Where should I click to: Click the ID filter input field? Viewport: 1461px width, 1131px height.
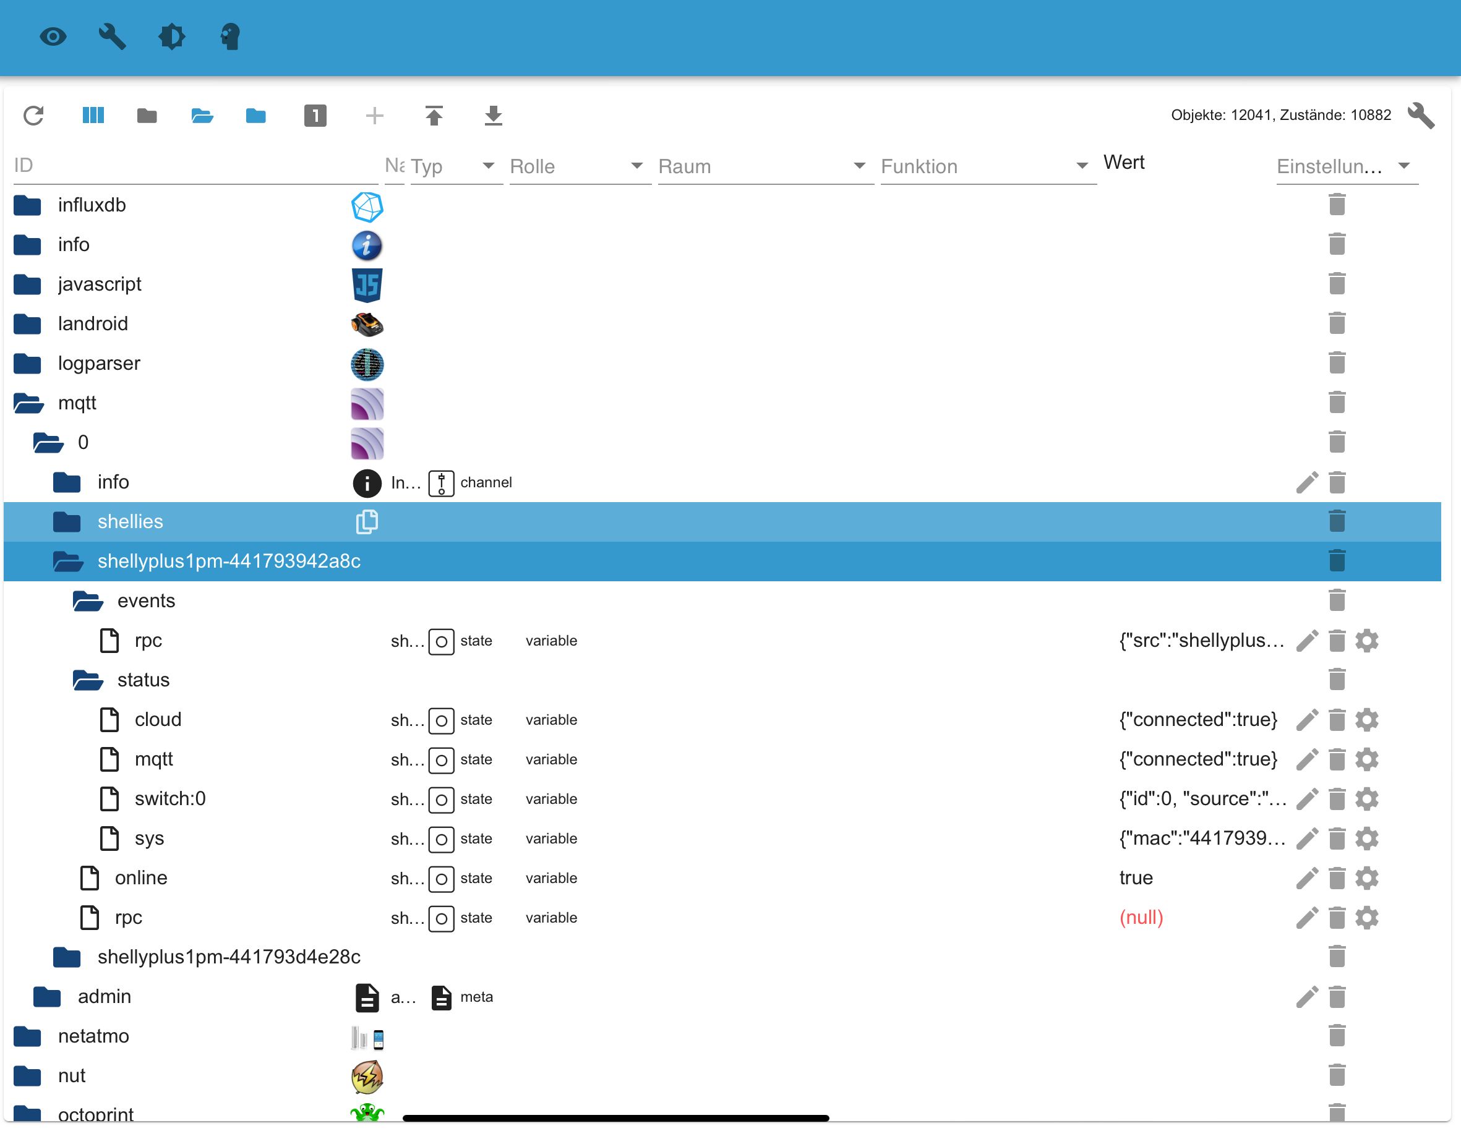[195, 166]
